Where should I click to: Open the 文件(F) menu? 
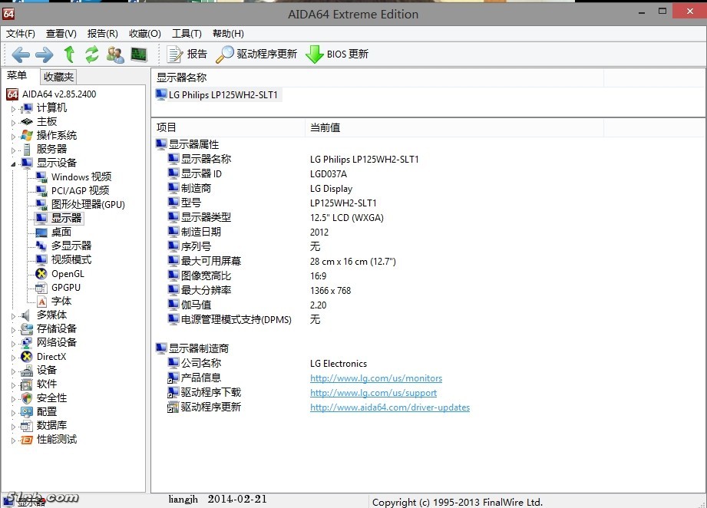click(21, 33)
